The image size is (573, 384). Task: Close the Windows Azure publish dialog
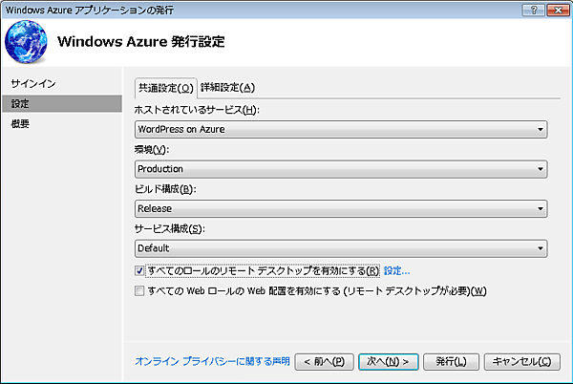[x=556, y=9]
